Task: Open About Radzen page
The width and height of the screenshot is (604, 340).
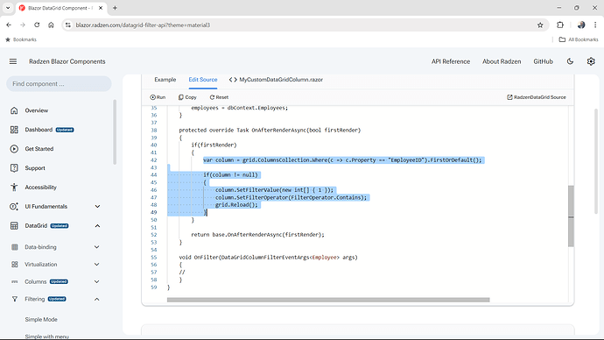Action: click(502, 61)
